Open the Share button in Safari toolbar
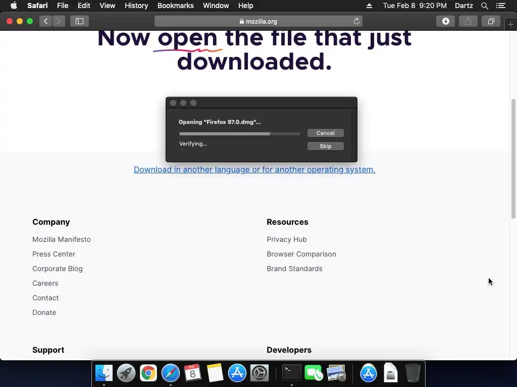517x387 pixels. coord(468,21)
